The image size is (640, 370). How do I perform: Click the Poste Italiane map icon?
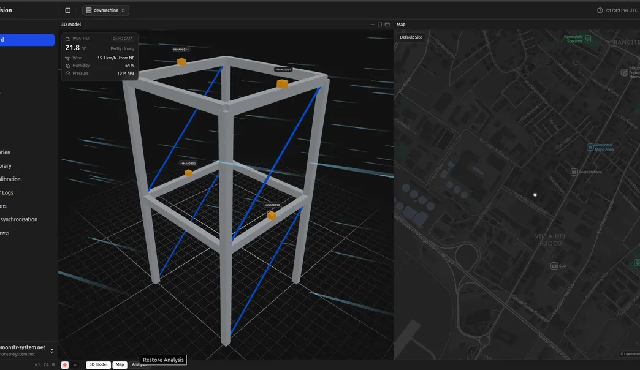[x=574, y=172]
